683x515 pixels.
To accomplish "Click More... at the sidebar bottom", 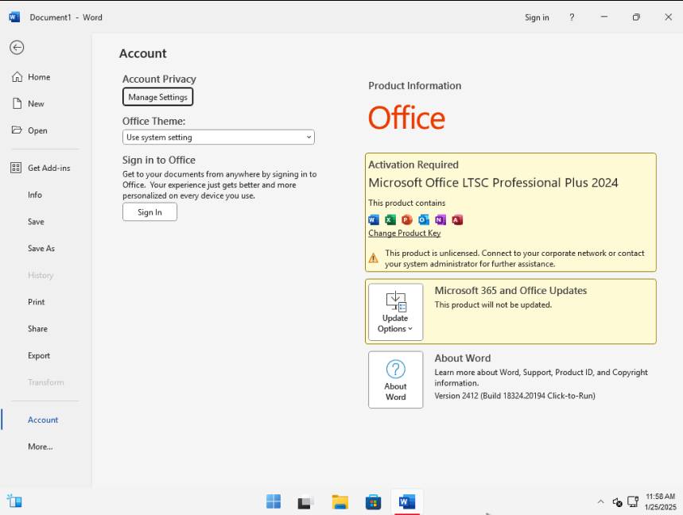I will point(41,447).
